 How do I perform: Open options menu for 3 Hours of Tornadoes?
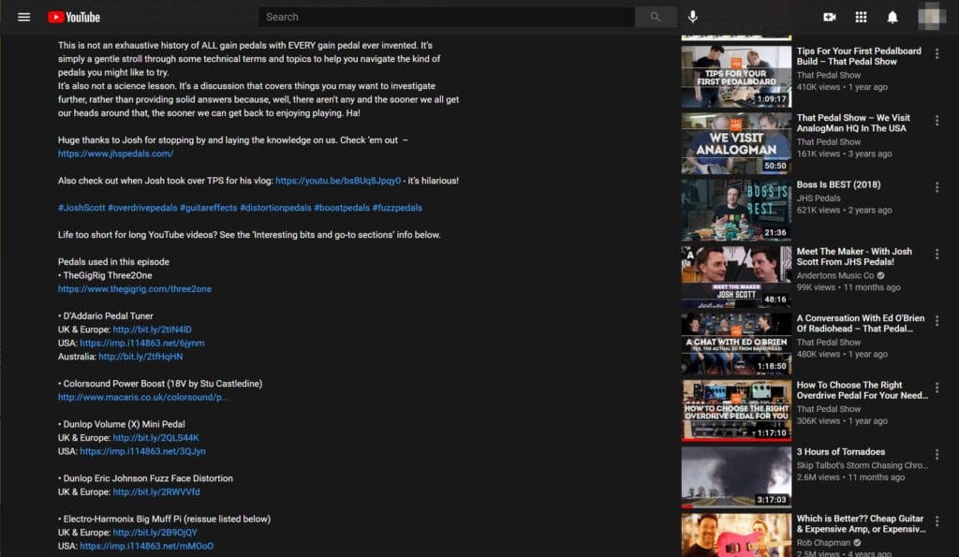click(939, 456)
